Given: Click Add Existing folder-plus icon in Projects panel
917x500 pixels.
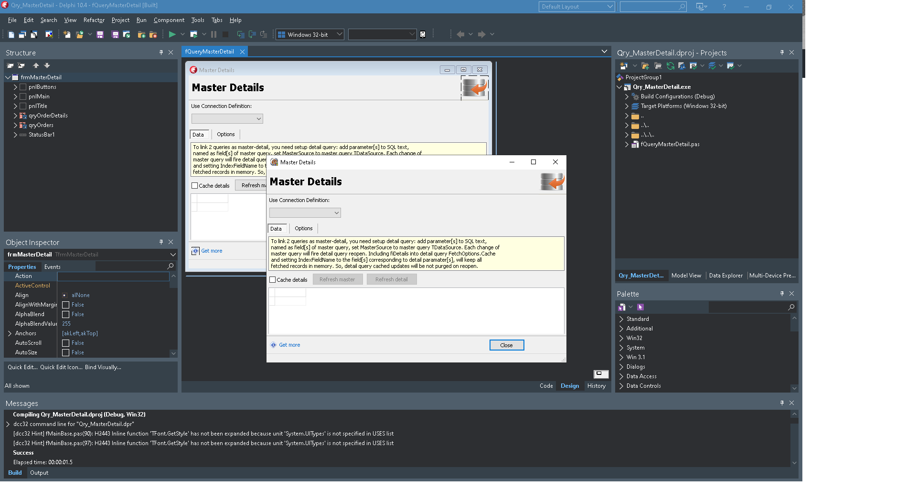Looking at the screenshot, I should tap(645, 66).
